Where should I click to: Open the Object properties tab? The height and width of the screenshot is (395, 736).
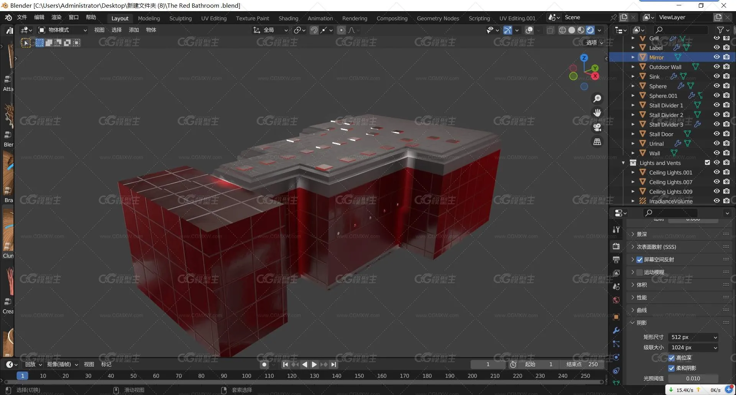tap(616, 317)
